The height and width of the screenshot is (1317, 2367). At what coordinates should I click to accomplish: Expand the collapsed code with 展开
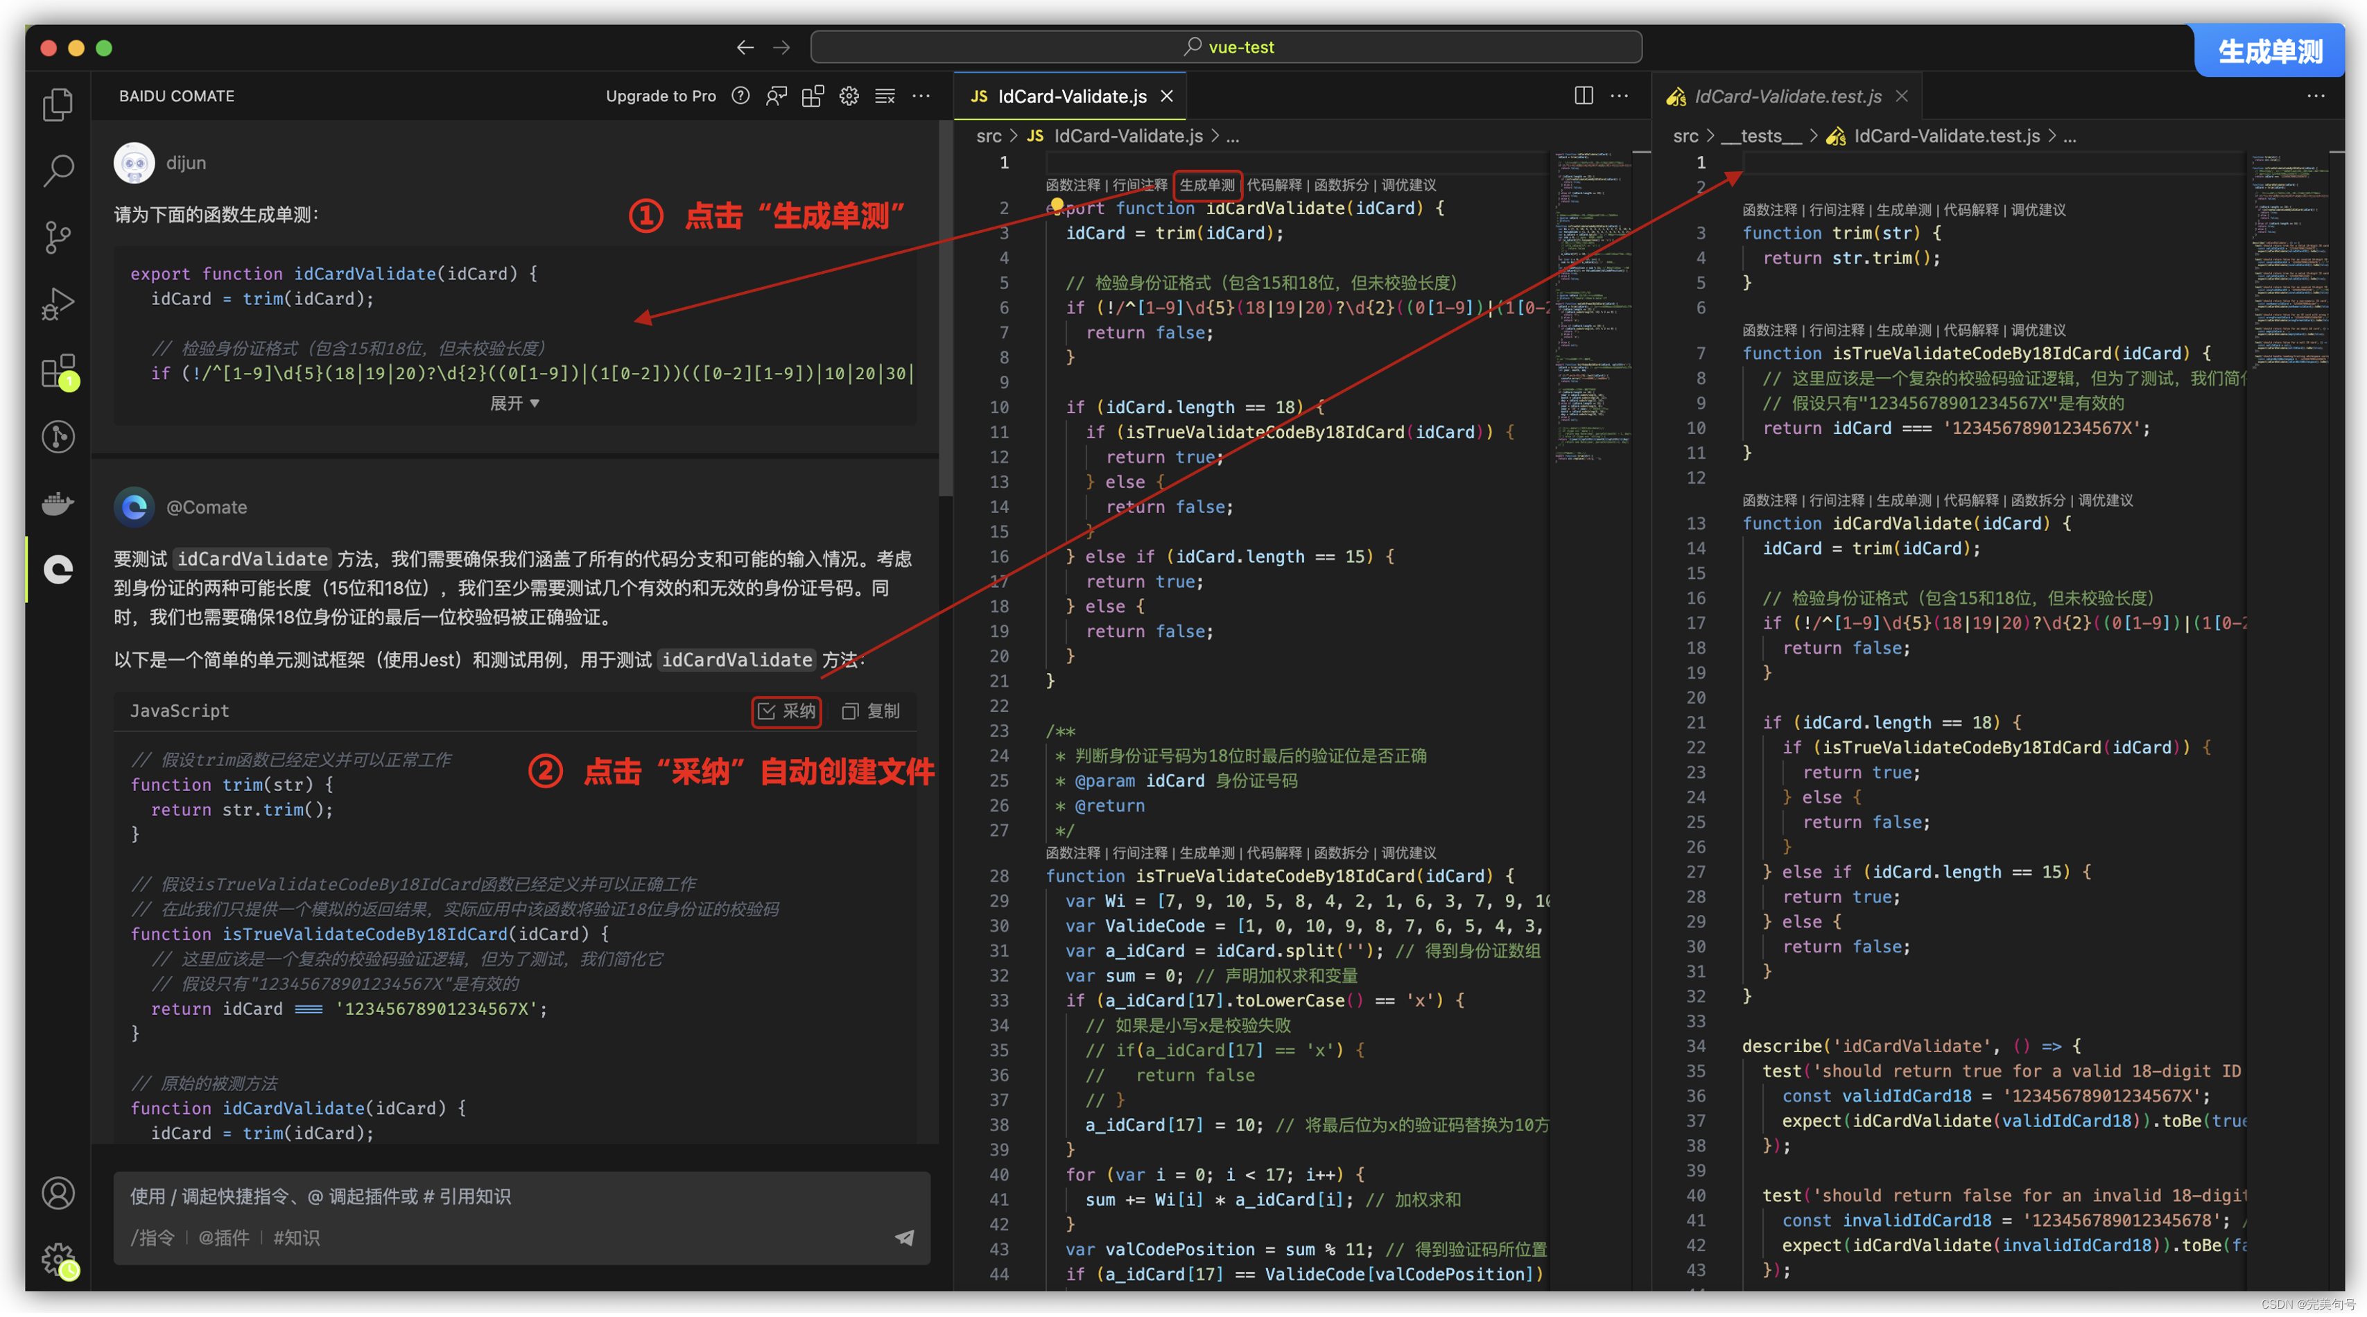pos(514,403)
